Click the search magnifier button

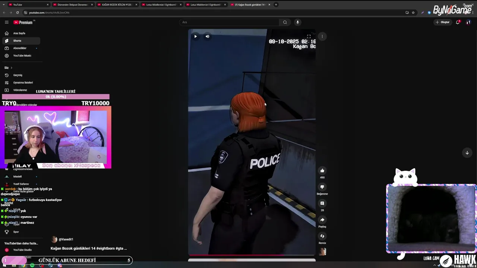(x=285, y=22)
